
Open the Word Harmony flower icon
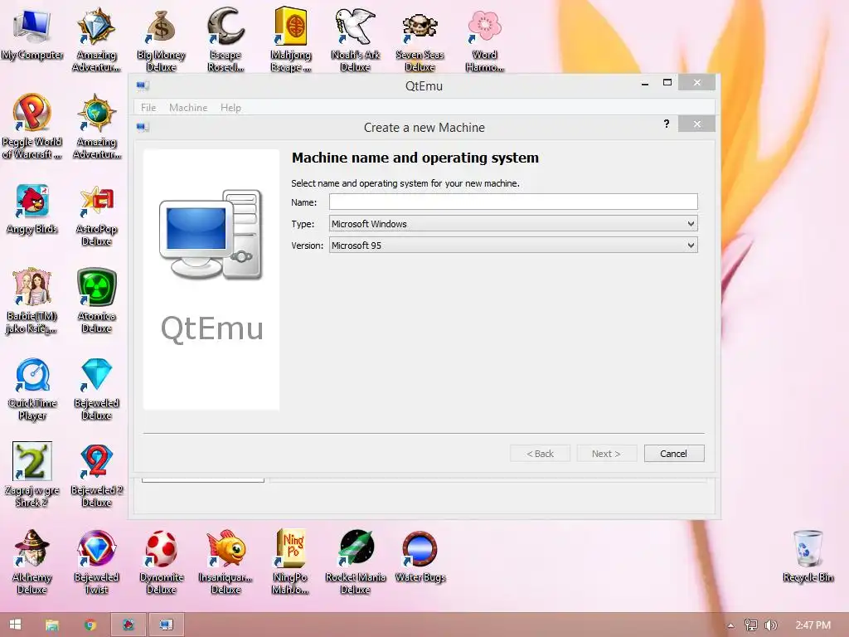484,27
